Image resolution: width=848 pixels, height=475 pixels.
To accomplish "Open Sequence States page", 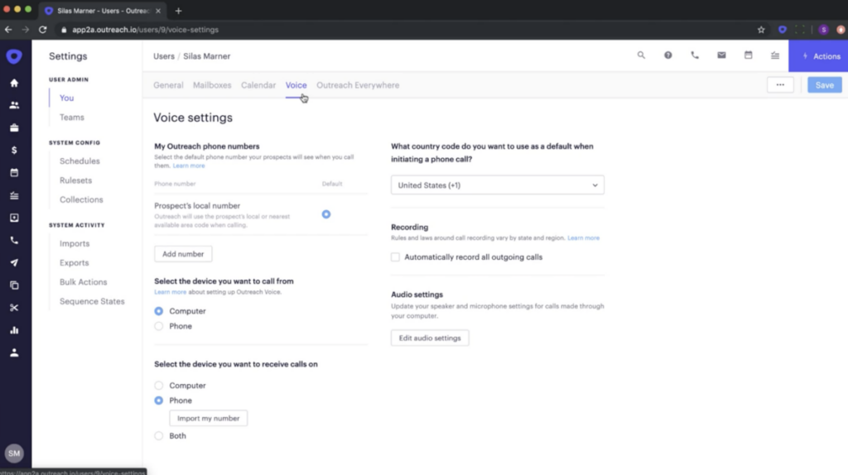I will [x=92, y=301].
